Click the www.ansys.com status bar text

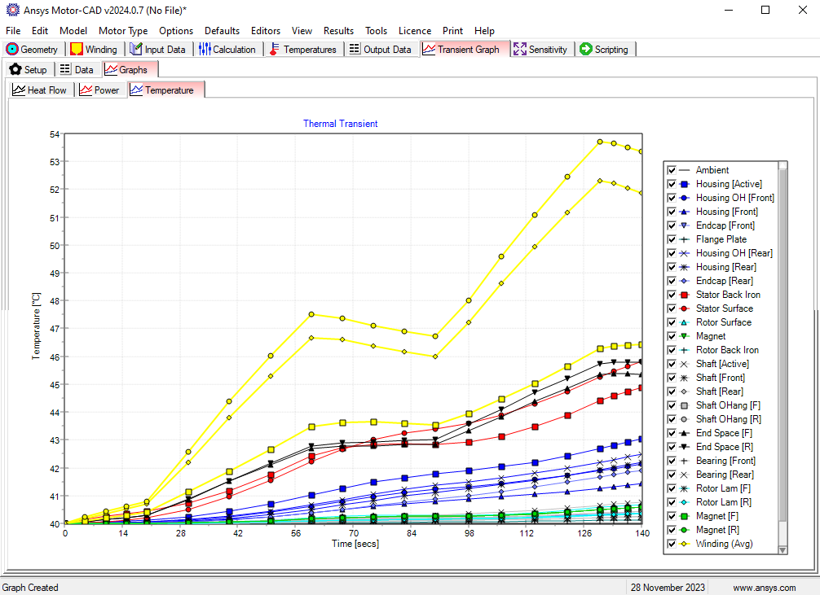click(x=764, y=588)
